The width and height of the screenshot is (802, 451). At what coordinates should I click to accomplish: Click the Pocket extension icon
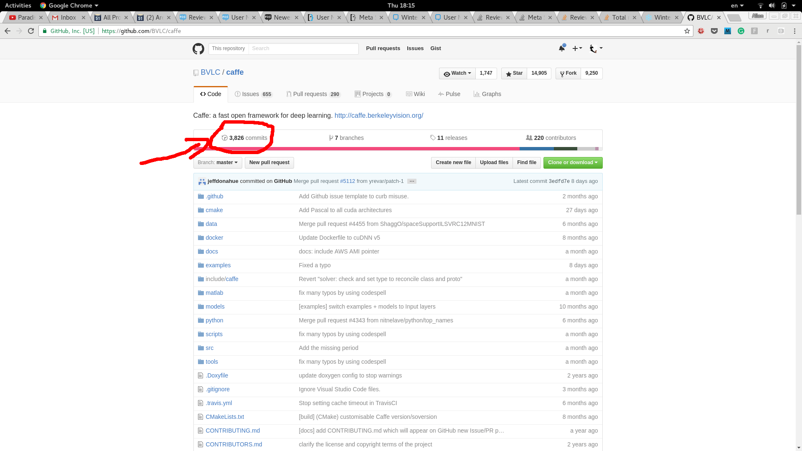coord(714,31)
